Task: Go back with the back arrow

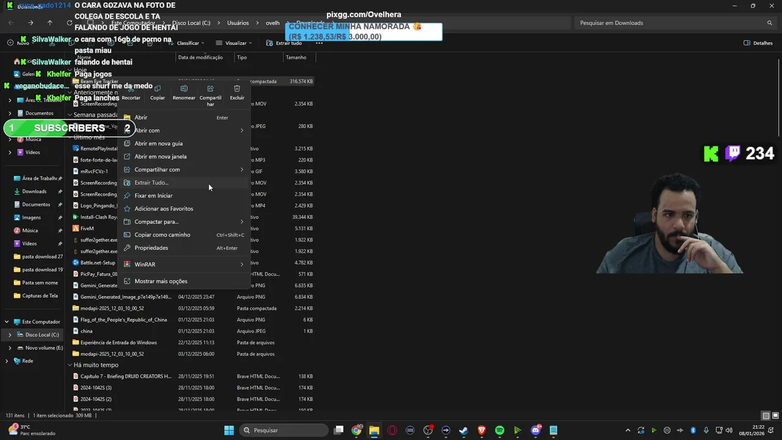Action: 11,23
